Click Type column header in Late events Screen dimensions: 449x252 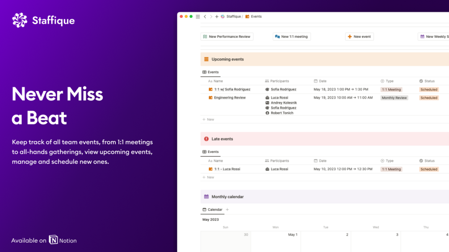point(387,161)
